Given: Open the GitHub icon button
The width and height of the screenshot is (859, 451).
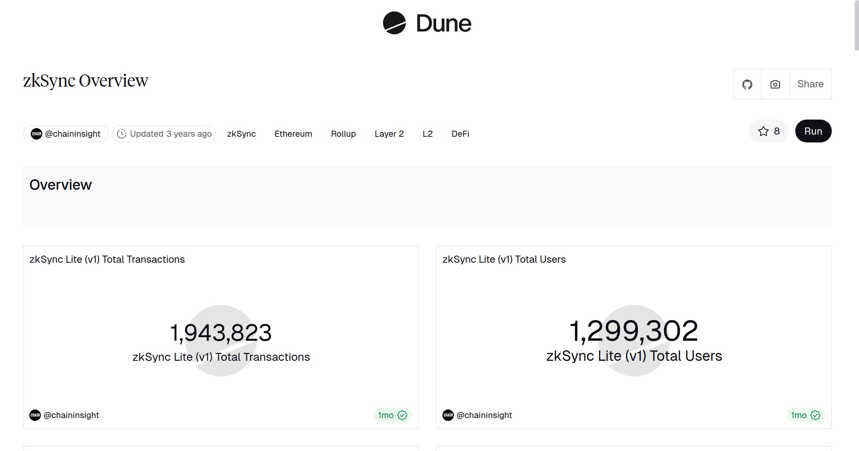Looking at the screenshot, I should (747, 84).
